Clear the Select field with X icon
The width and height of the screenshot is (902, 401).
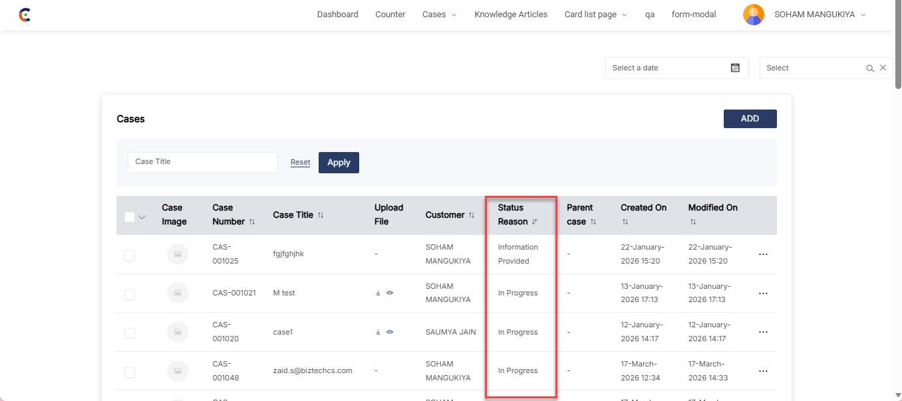pos(883,68)
